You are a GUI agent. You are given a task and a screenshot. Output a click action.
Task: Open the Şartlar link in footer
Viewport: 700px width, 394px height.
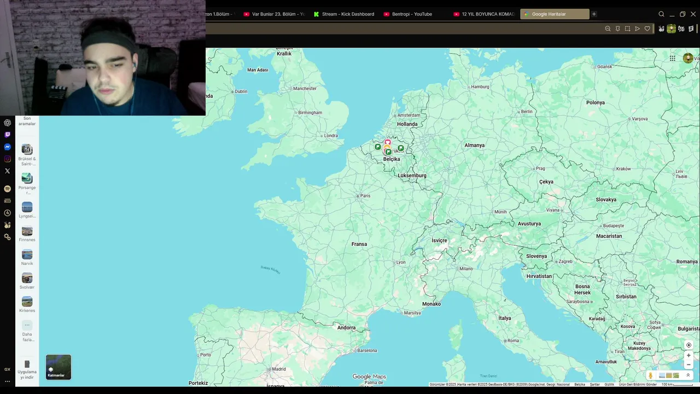pyautogui.click(x=594, y=385)
